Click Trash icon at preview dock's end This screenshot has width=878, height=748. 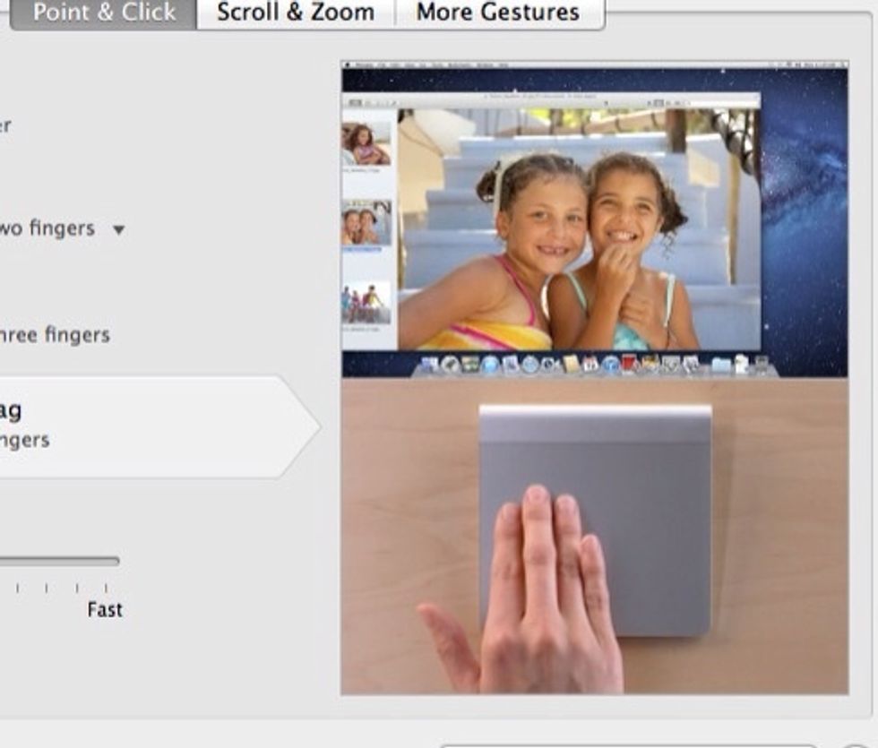coord(762,365)
